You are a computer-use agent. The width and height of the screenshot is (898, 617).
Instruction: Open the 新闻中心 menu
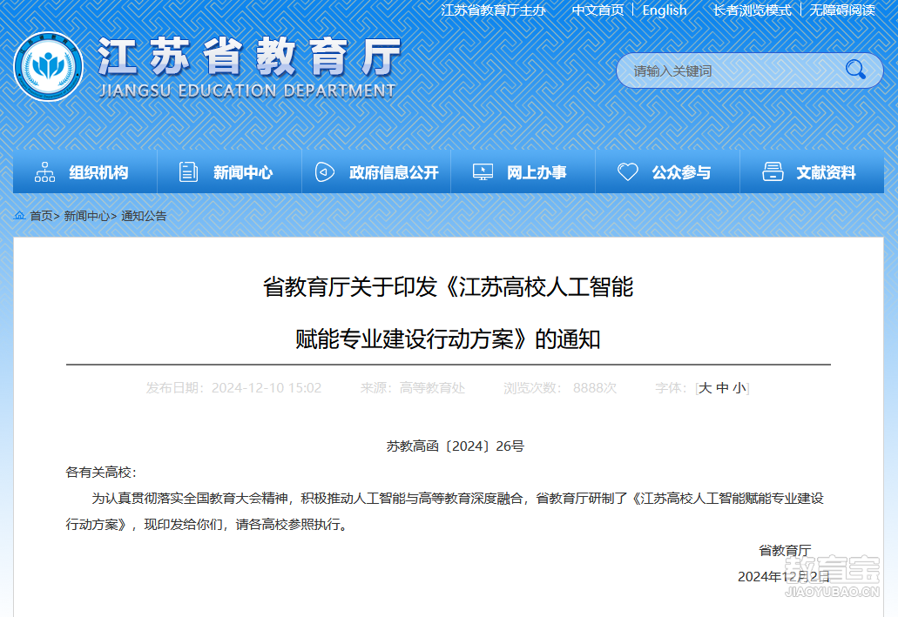click(x=229, y=171)
